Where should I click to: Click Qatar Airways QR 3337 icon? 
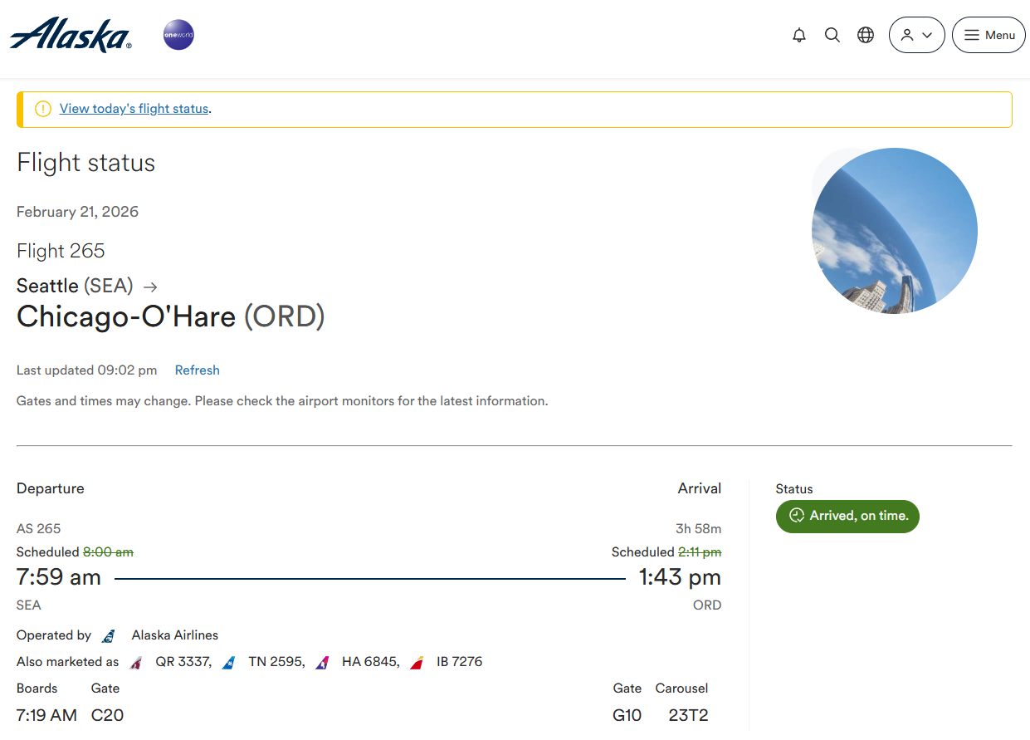tap(137, 663)
